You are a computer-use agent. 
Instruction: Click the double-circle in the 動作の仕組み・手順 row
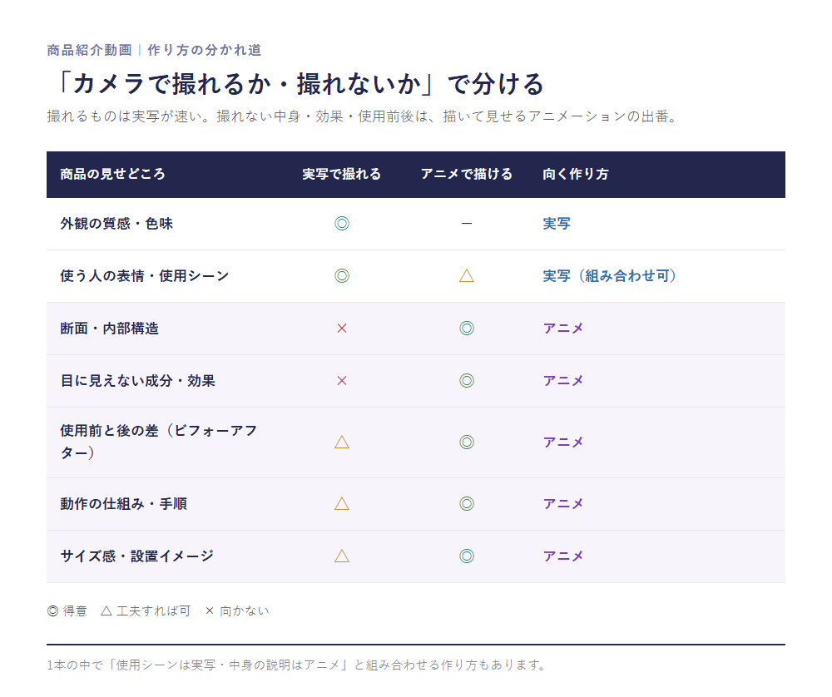pyautogui.click(x=467, y=503)
